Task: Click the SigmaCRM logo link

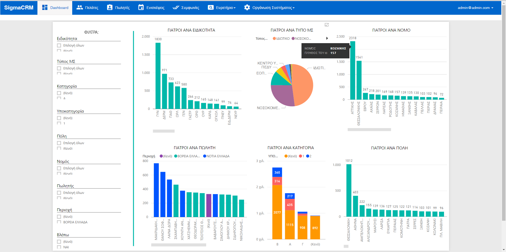Action: coord(19,8)
